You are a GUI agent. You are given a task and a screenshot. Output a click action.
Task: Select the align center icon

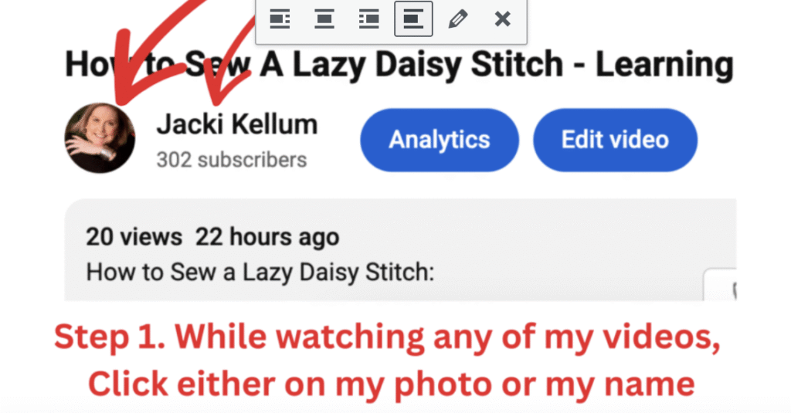click(x=324, y=19)
